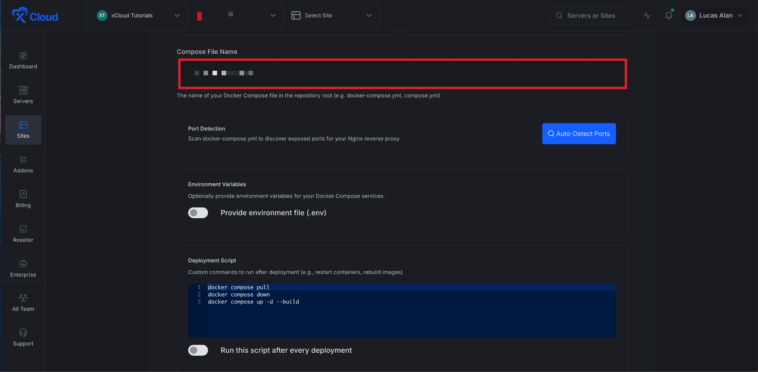Open the Lucas Alan account menu

(714, 15)
